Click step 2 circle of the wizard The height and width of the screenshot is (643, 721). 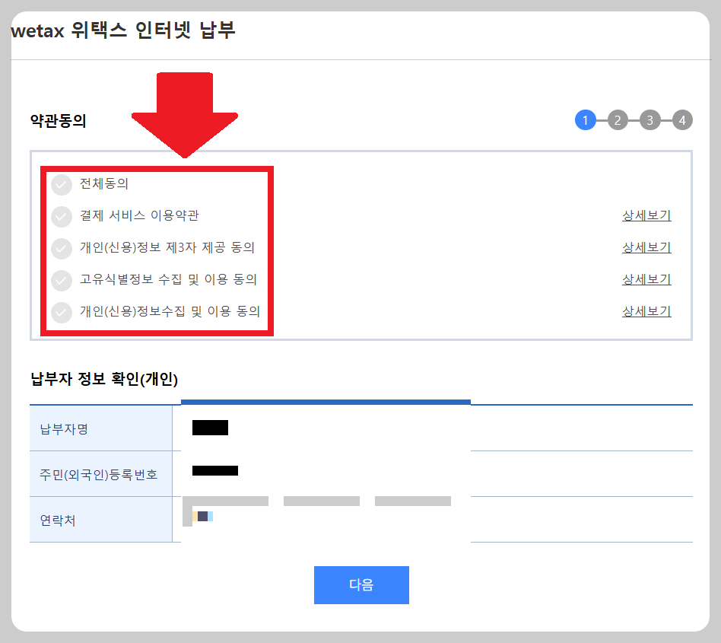618,119
